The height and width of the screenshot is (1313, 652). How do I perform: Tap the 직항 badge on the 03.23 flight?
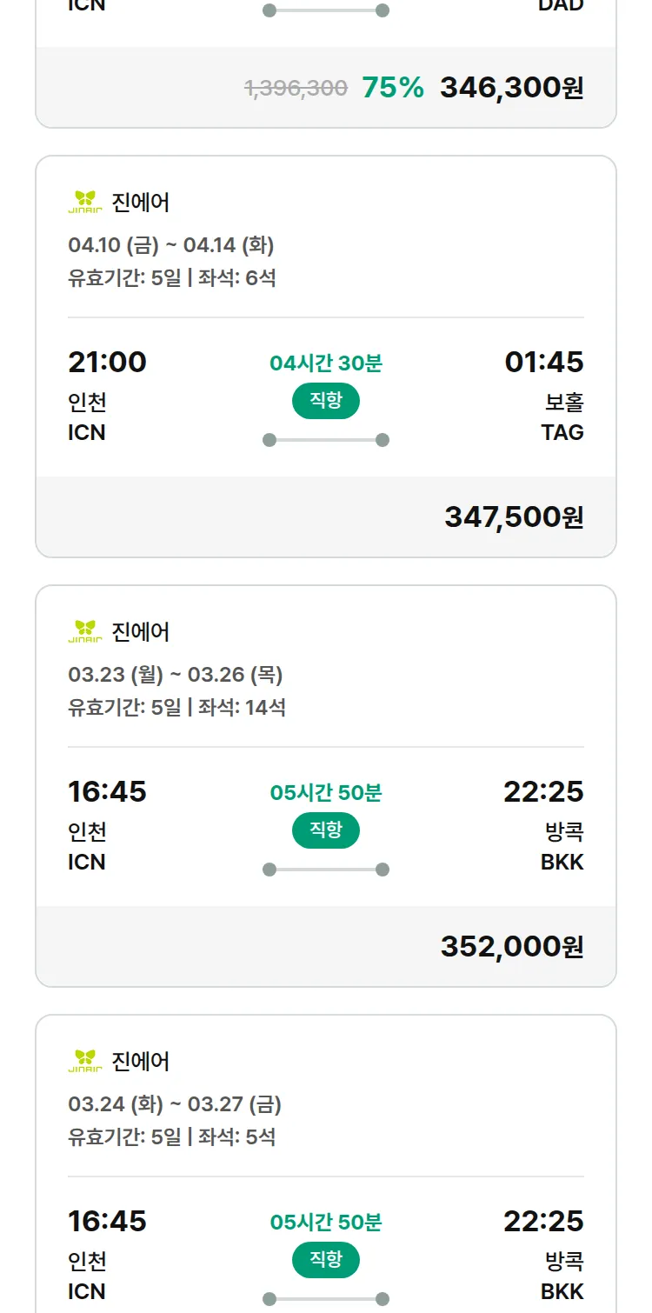326,830
